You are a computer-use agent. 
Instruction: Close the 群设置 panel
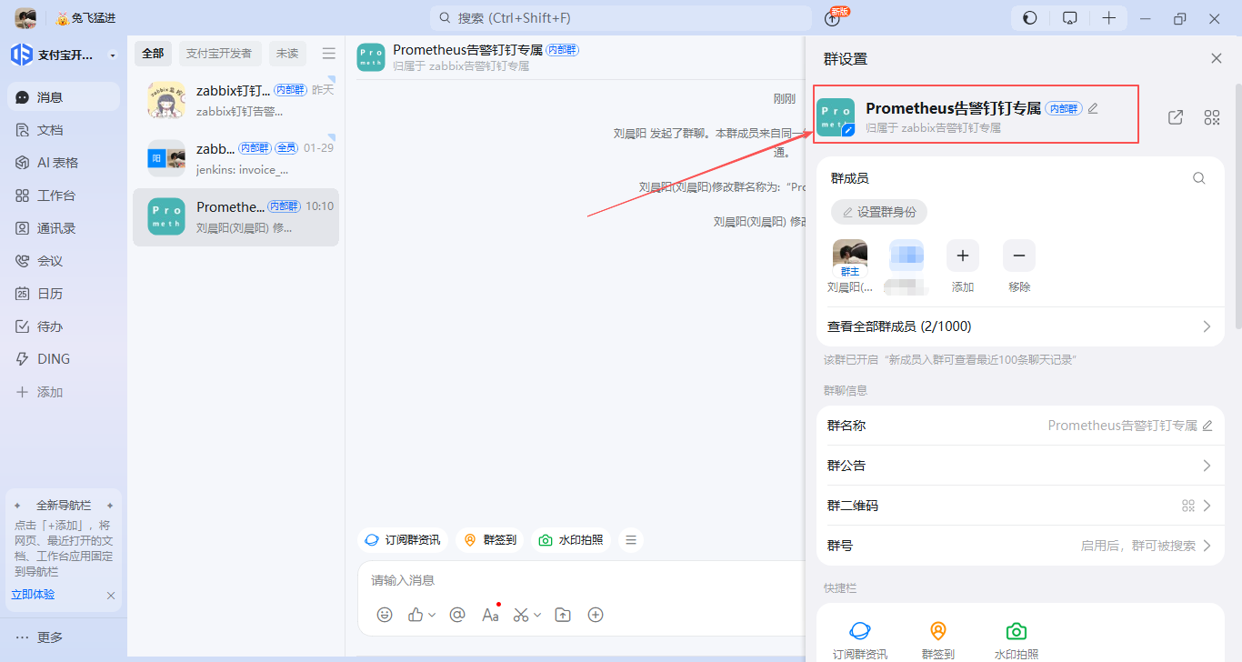[1217, 58]
